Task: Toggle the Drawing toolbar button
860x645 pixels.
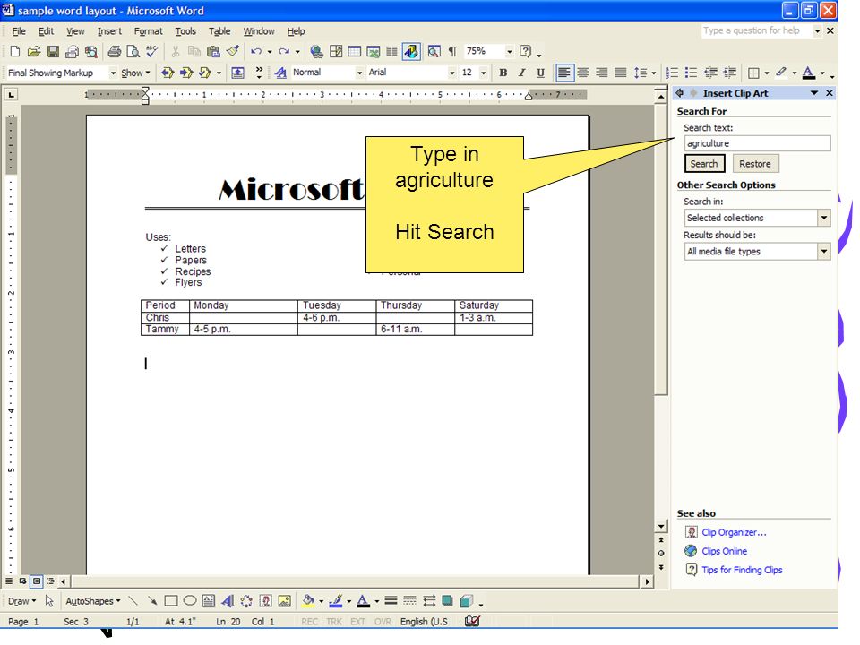Action: 411,52
